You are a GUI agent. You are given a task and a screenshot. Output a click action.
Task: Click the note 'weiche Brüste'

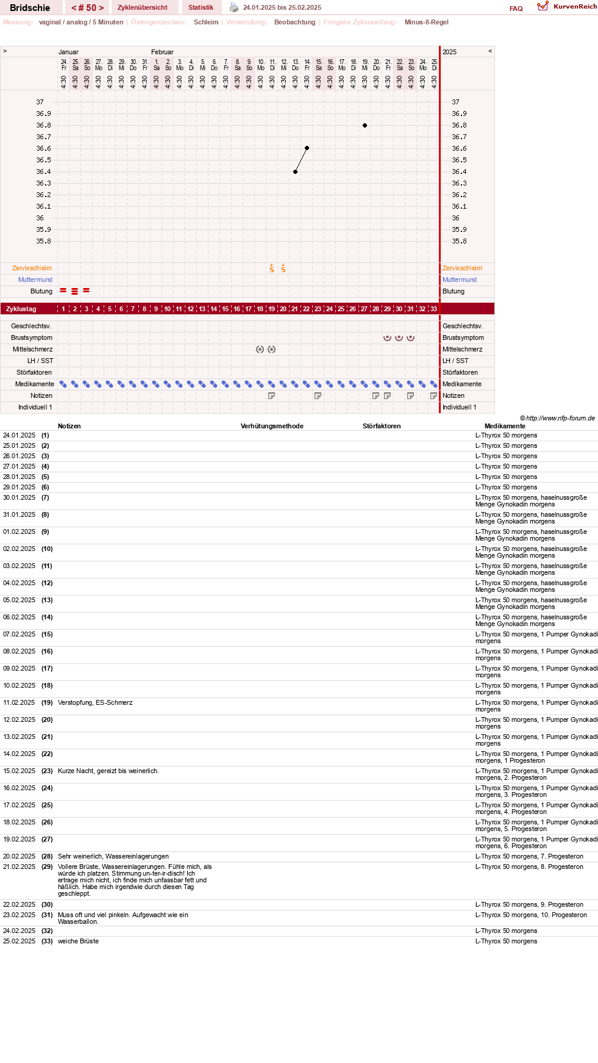78,941
